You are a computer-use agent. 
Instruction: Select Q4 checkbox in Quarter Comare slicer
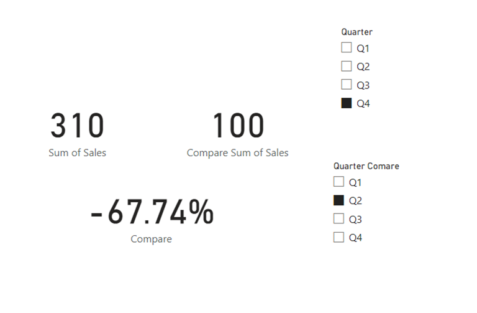[x=338, y=237]
